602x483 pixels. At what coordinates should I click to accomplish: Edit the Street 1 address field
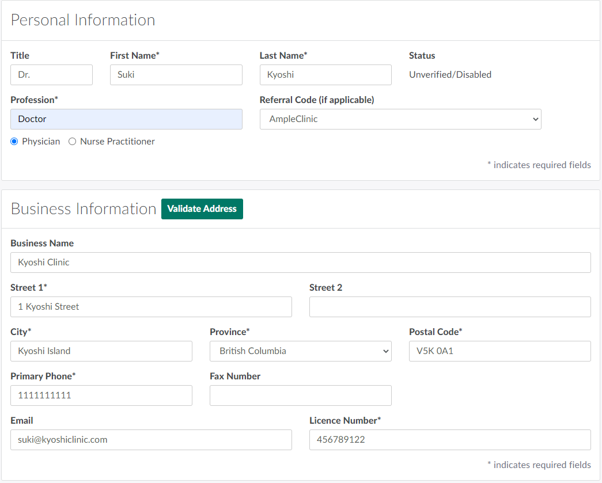pyautogui.click(x=151, y=307)
